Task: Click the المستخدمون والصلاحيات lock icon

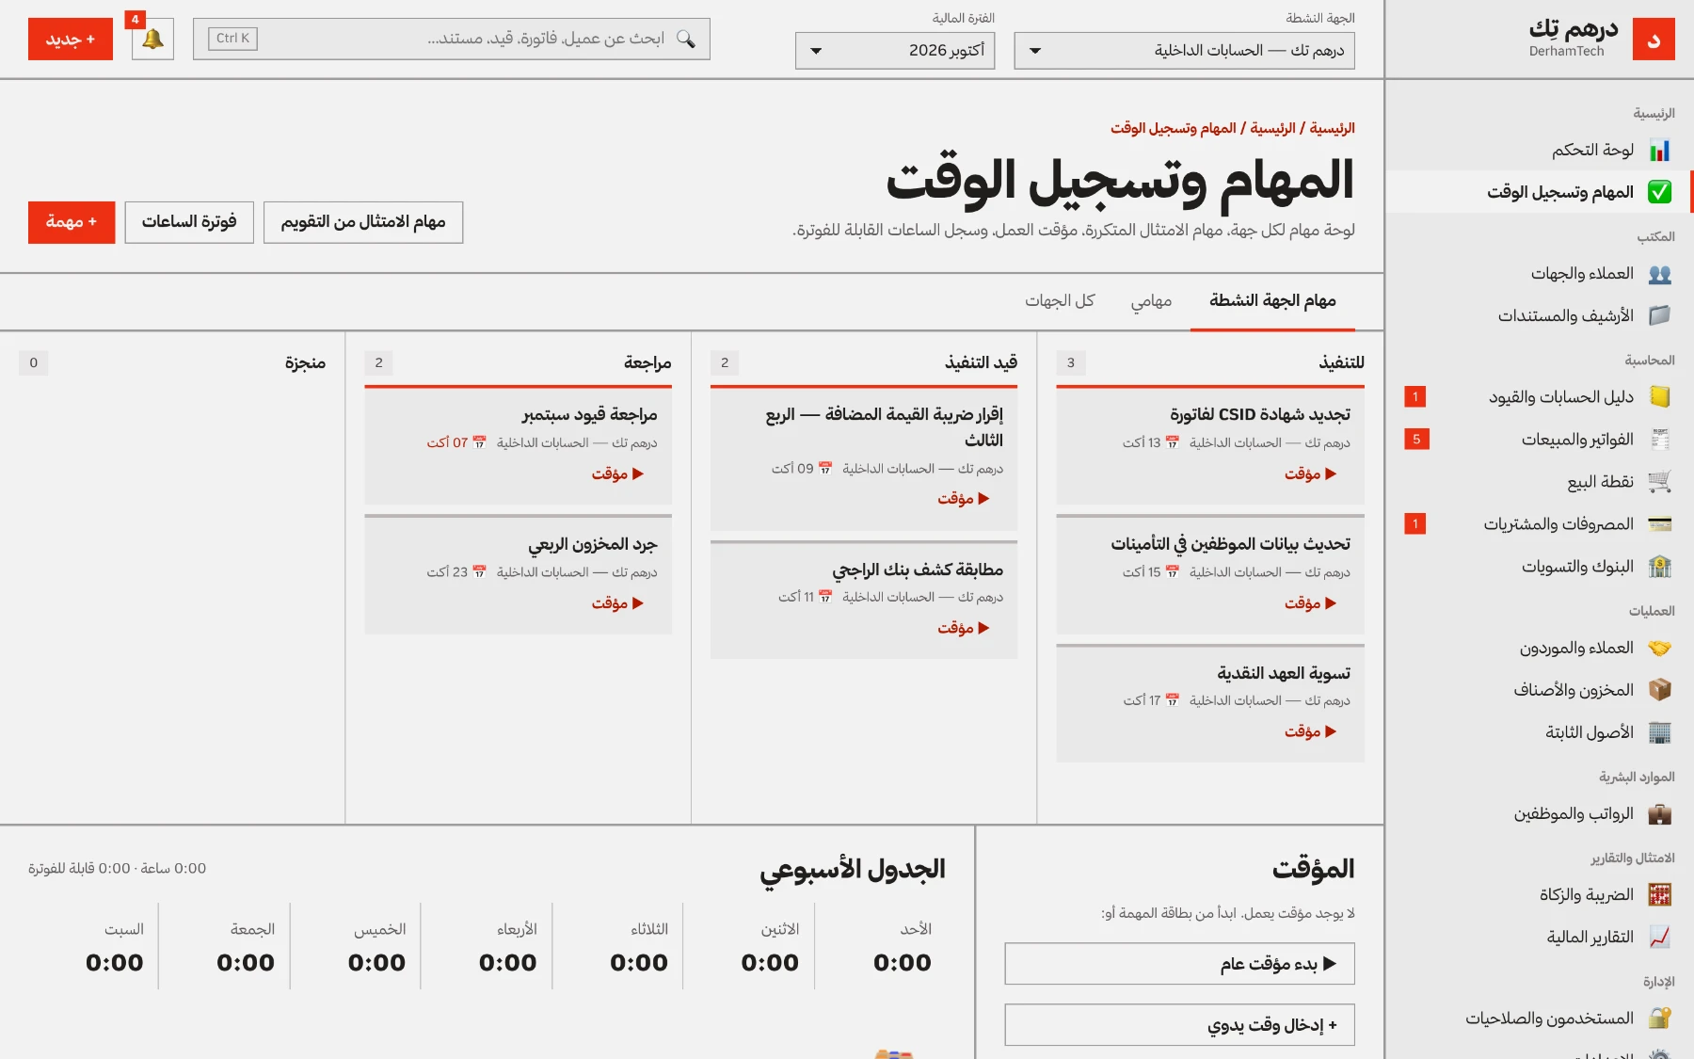Action: coord(1659,1019)
